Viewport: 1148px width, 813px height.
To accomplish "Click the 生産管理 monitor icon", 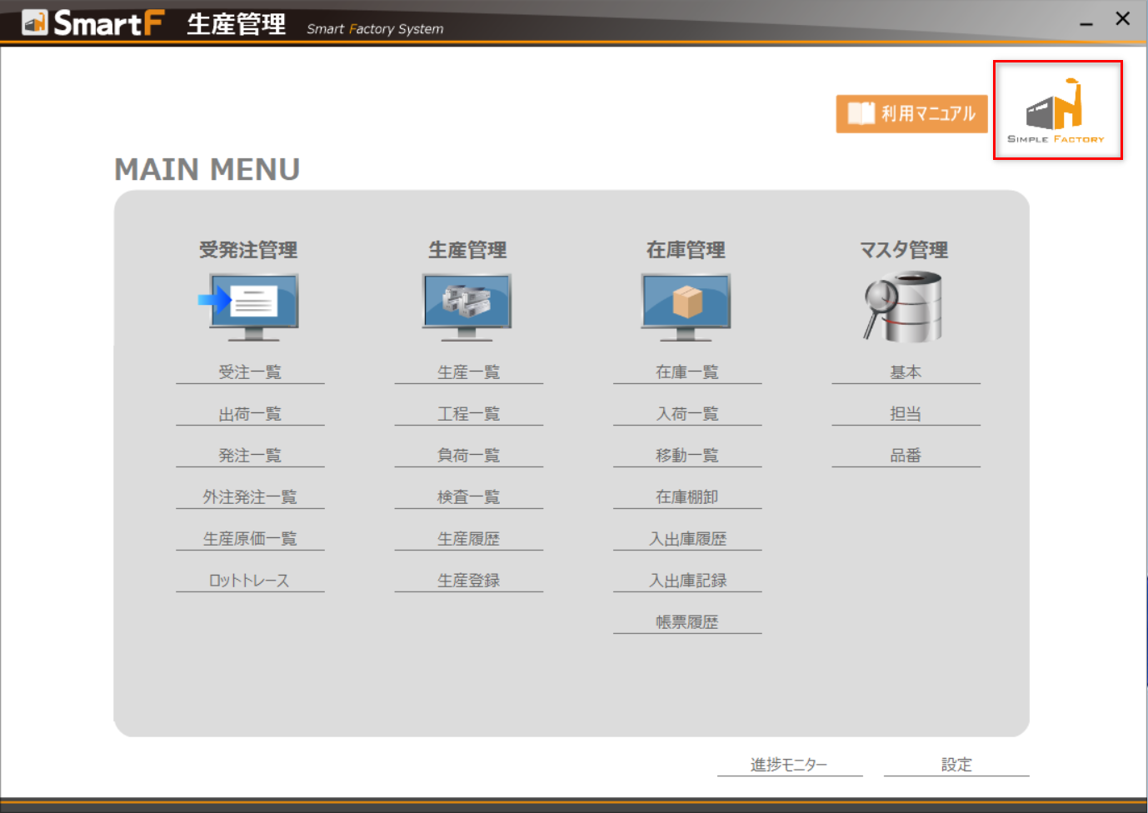I will (467, 307).
